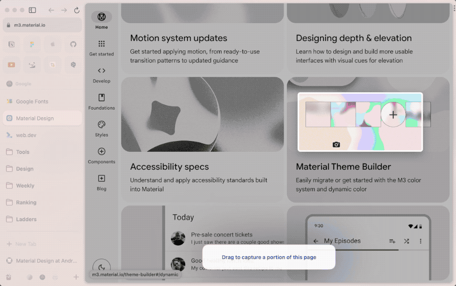Click the plus circle in Theme Builder image
456x286 pixels.
click(393, 115)
